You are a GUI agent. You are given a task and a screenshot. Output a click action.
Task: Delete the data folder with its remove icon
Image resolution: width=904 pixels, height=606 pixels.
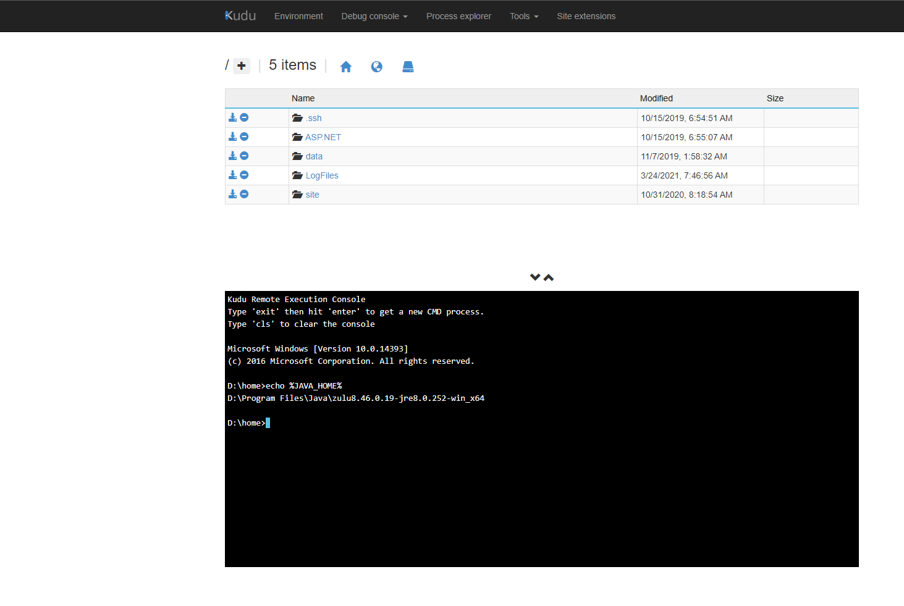coord(244,155)
